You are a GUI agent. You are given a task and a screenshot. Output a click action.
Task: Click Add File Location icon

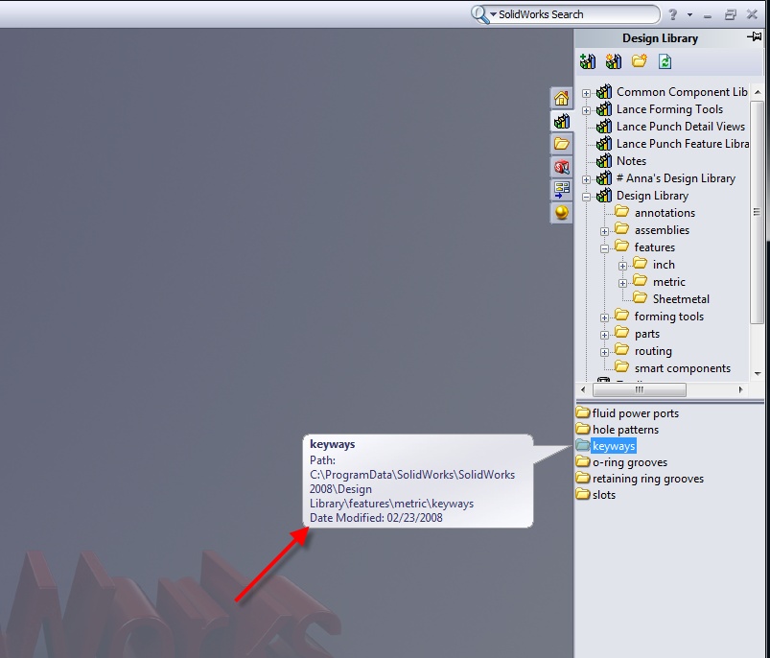[614, 61]
